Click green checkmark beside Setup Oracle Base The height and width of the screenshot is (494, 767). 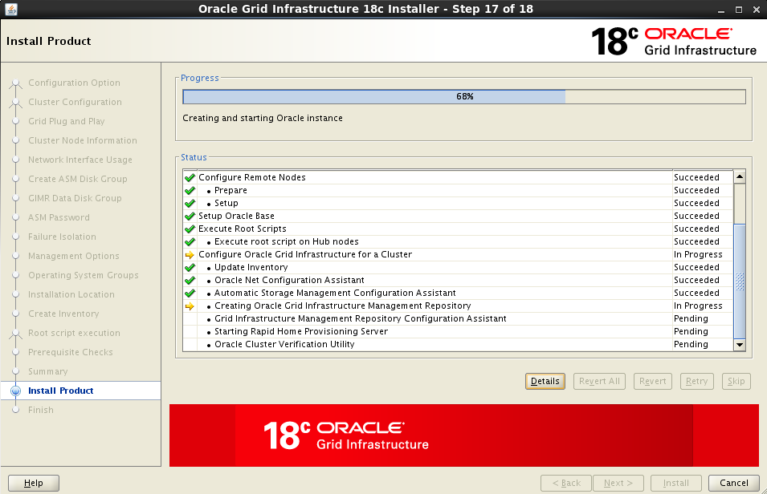190,216
